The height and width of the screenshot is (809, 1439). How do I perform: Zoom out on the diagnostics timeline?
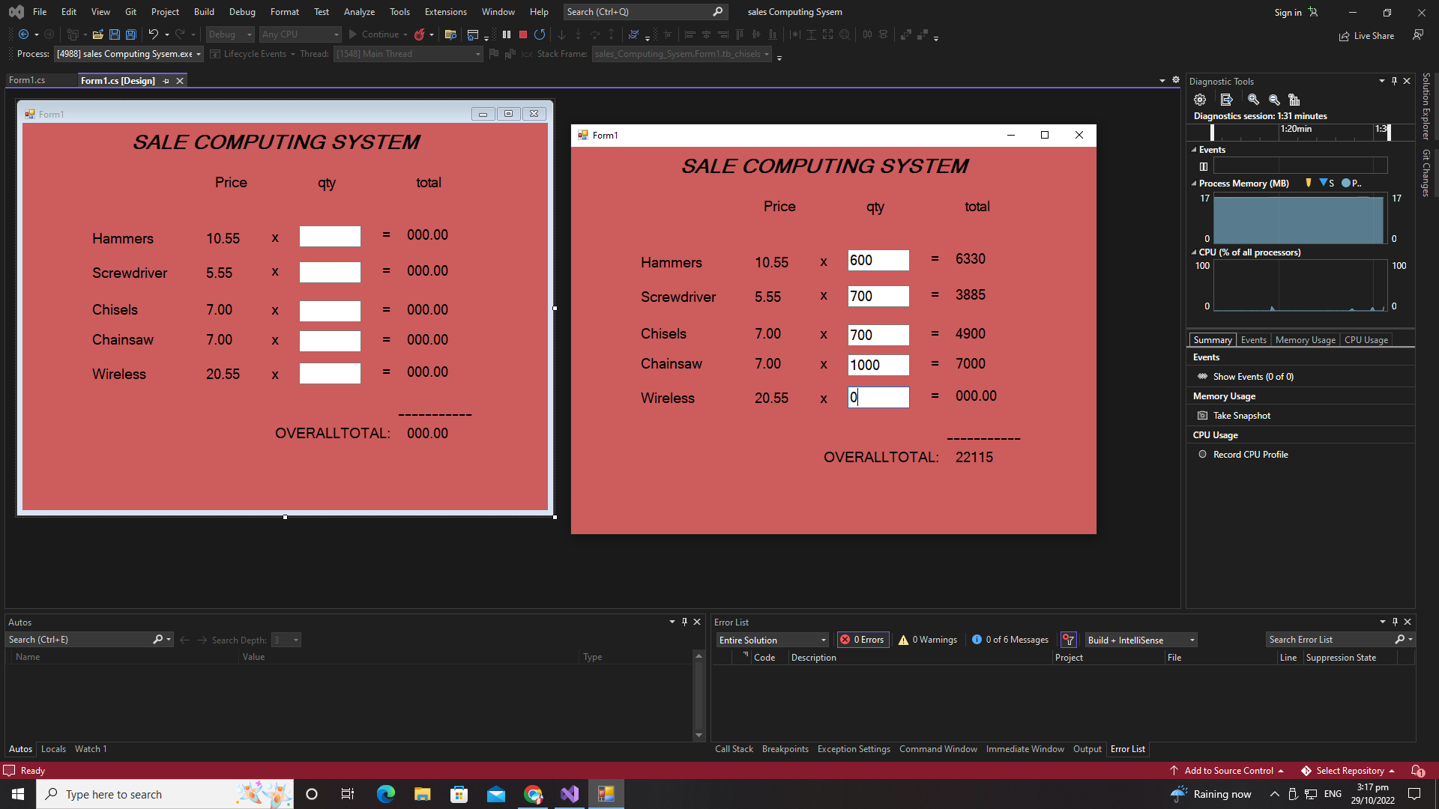(1274, 100)
